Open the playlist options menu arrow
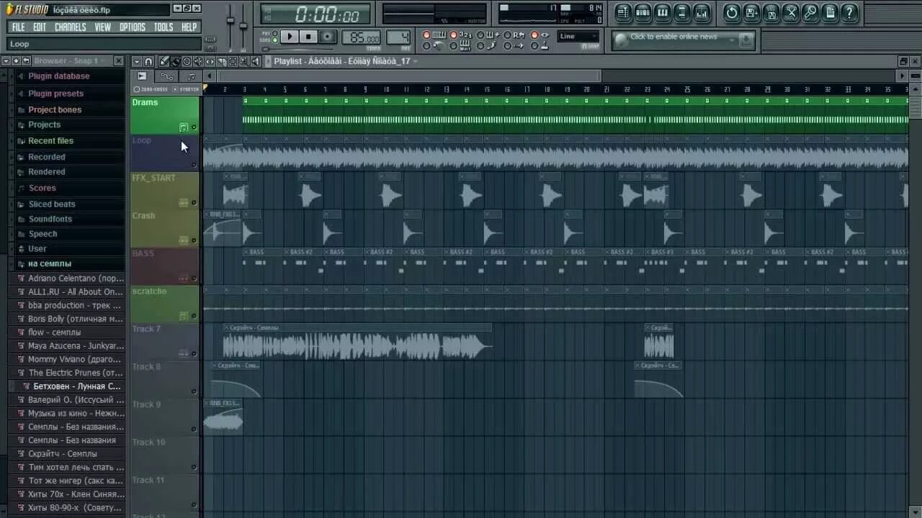The image size is (922, 518). tap(137, 61)
